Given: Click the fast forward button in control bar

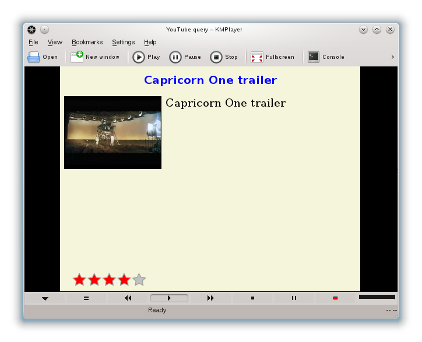Looking at the screenshot, I should click(x=210, y=298).
